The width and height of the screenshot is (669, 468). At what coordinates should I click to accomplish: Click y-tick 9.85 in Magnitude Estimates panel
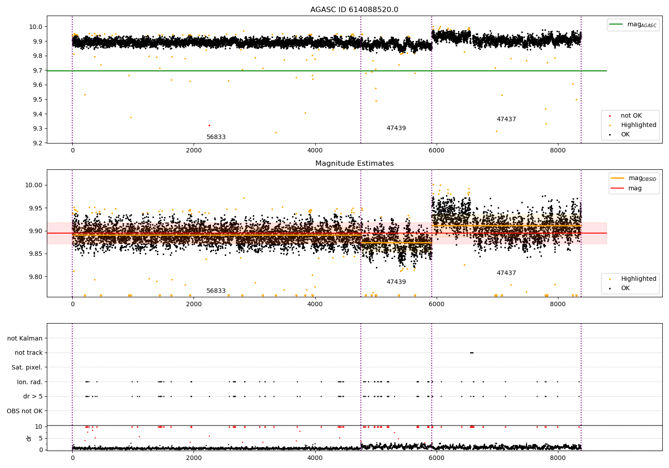pyautogui.click(x=36, y=254)
